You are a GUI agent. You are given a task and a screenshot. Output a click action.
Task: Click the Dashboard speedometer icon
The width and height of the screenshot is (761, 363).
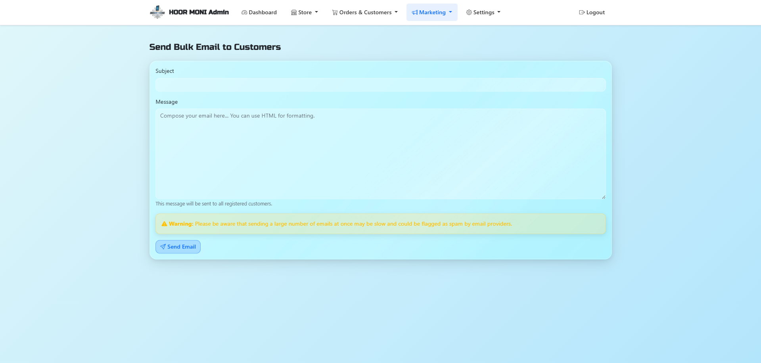(244, 12)
